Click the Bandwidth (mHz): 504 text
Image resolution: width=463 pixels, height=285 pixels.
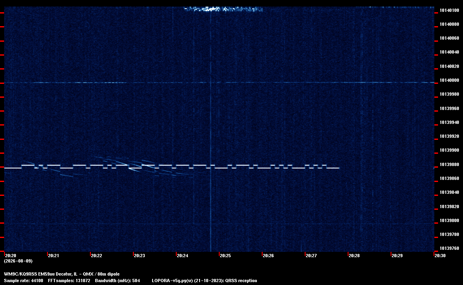[x=117, y=281]
